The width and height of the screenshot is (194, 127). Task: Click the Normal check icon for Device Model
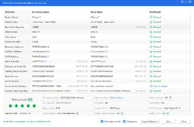pyautogui.click(x=151, y=17)
